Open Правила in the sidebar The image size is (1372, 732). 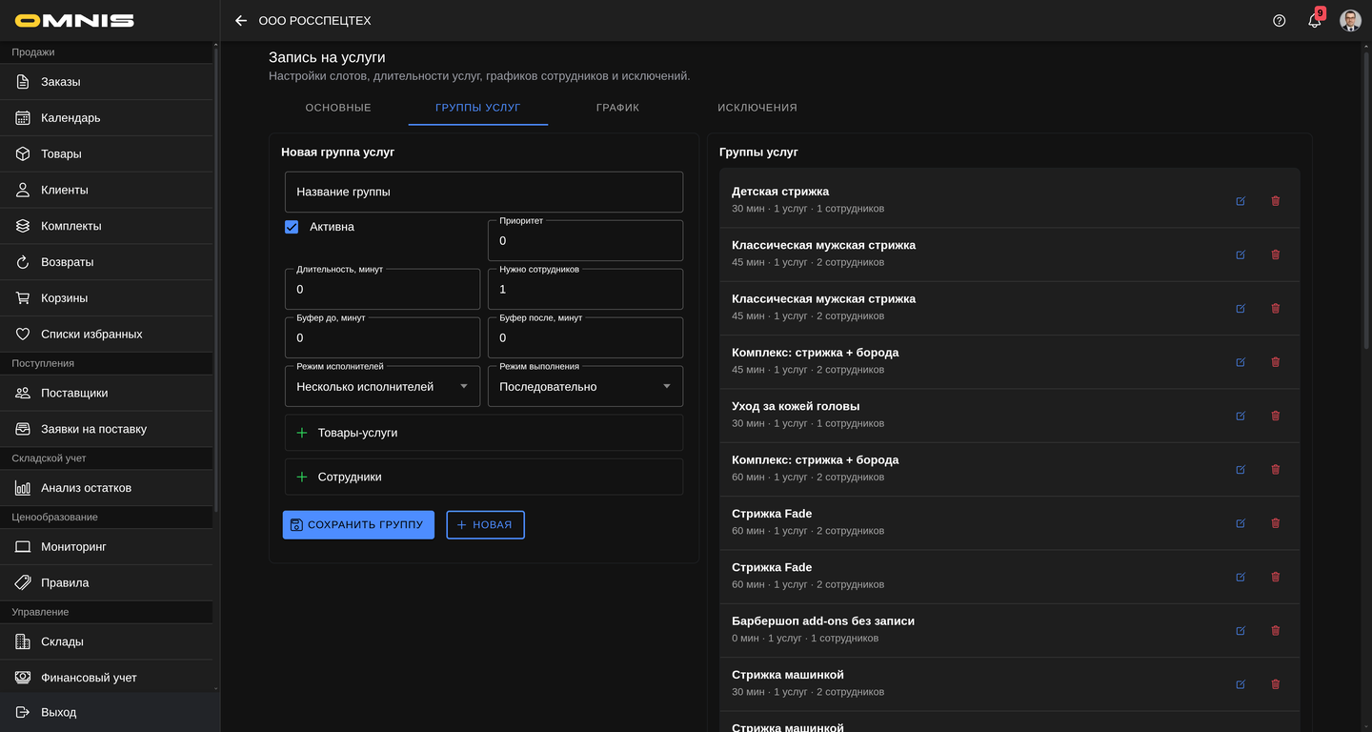point(107,583)
